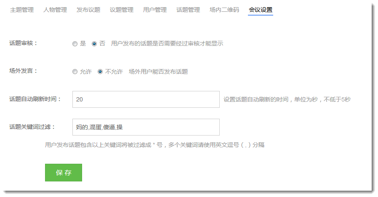This screenshot has height=197, width=378.
Task: Click the active 会议设置 tab
Action: coord(261,10)
